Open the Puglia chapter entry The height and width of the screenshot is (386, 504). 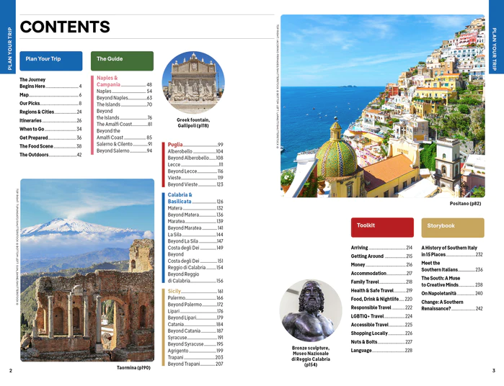(x=177, y=145)
